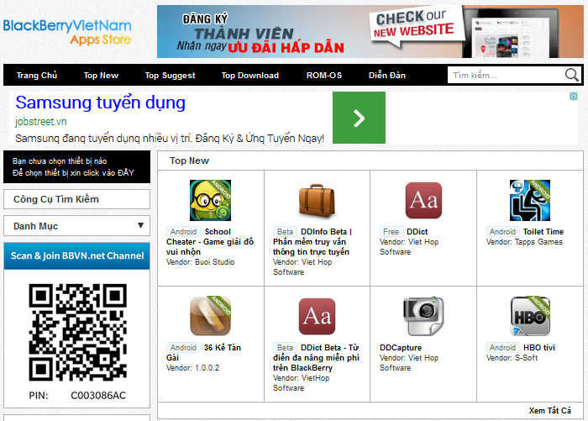Expand the Công Cụ Tìm Kiếm panel
Image resolution: width=588 pixels, height=421 pixels.
click(77, 199)
